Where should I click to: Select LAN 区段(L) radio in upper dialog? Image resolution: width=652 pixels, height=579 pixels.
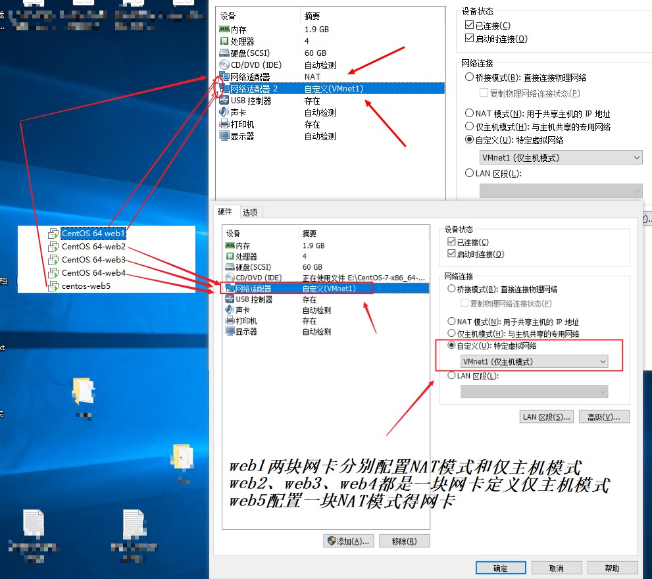pyautogui.click(x=470, y=172)
